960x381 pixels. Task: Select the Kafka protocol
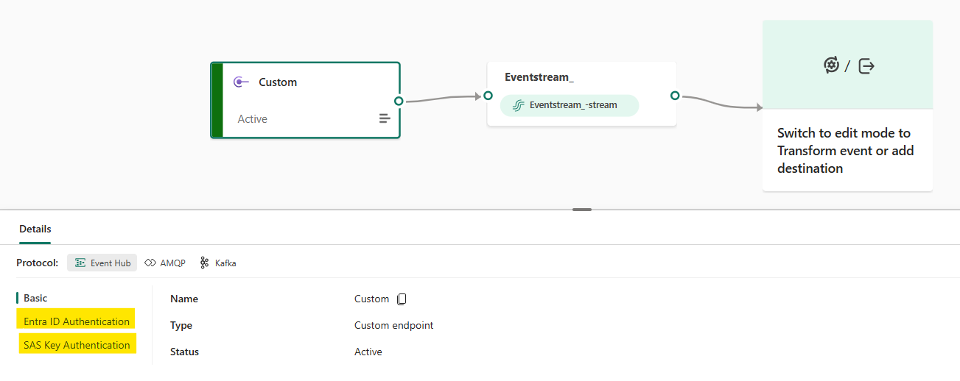tap(218, 263)
